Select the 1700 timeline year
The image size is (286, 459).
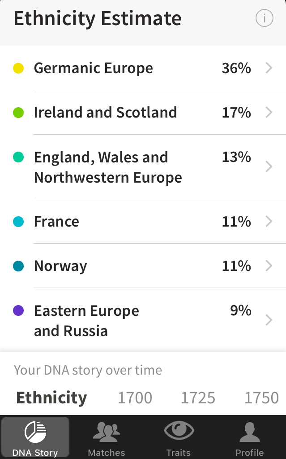pos(135,398)
